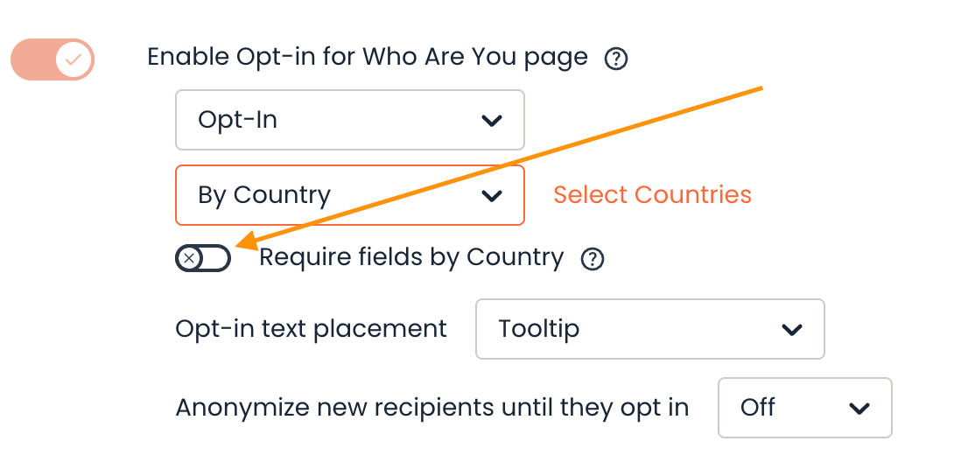
Task: Click the Require fields by Country label text
Action: 411,257
